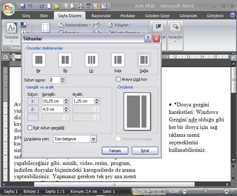Choose the İki two-column preset

point(65,60)
